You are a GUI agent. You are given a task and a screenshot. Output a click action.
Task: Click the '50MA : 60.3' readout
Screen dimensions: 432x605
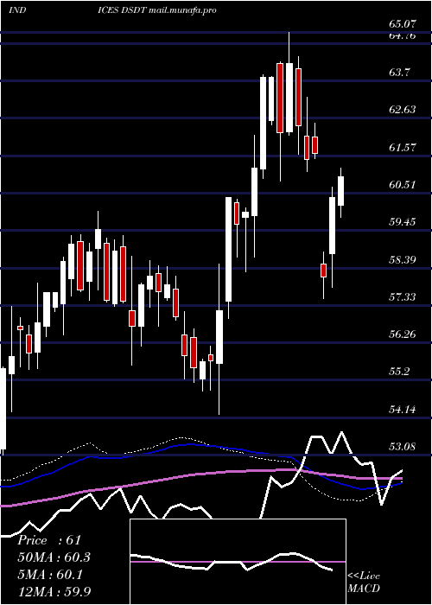54,557
